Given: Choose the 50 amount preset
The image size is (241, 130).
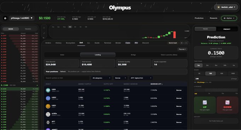Looking at the screenshot, I should [199, 73].
